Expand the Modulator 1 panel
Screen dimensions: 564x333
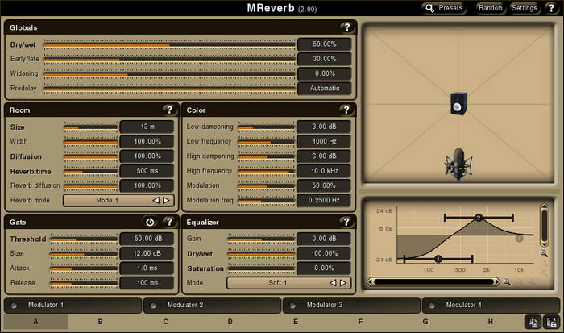pyautogui.click(x=73, y=306)
